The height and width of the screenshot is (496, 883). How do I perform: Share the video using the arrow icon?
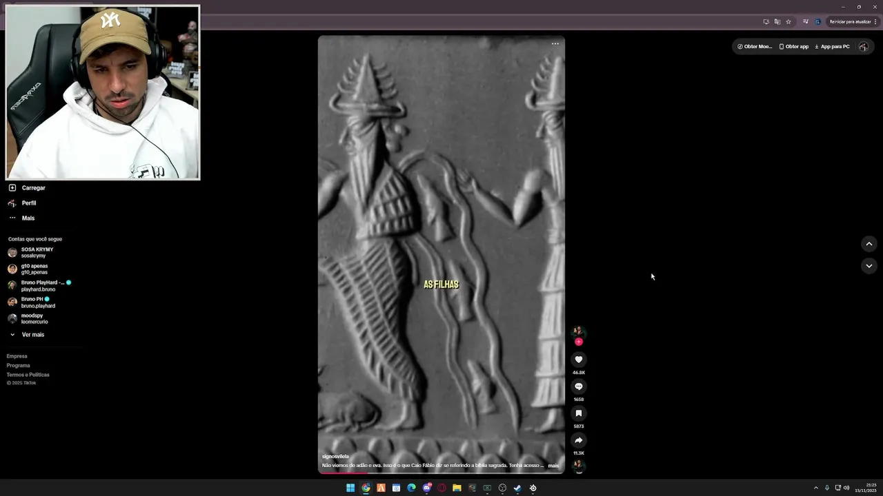578,440
